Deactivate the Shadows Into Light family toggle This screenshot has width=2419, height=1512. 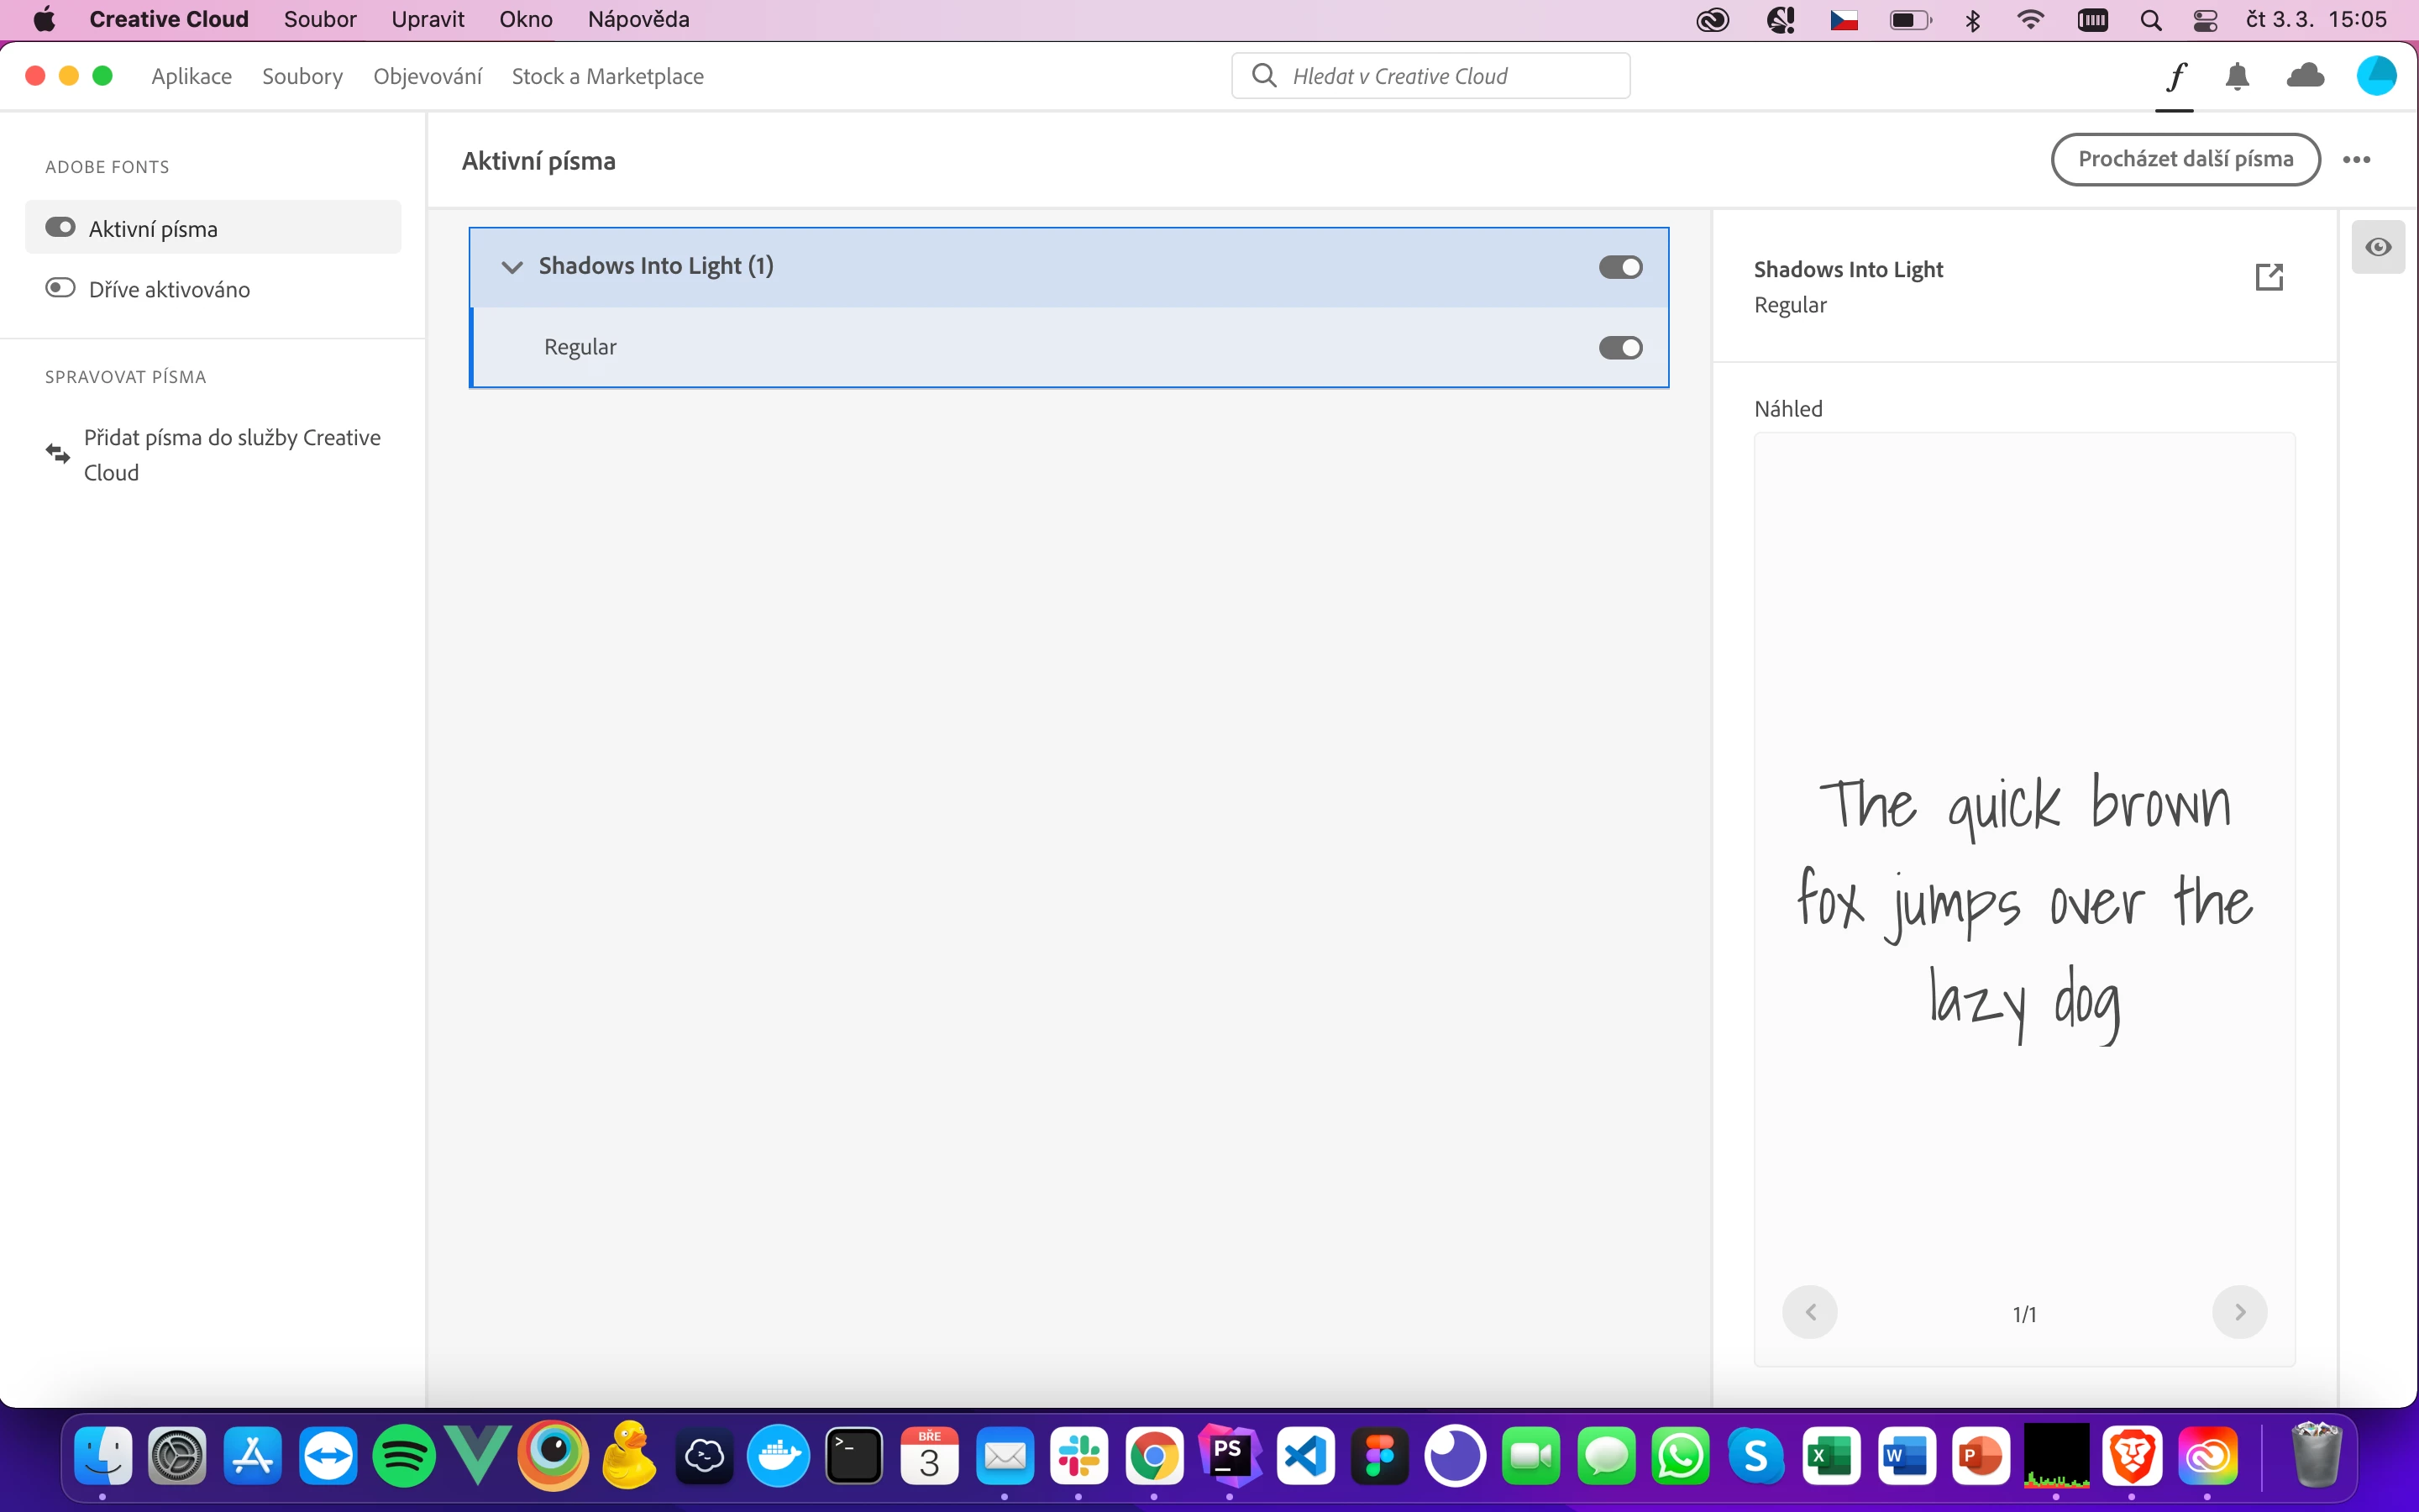coord(1620,267)
